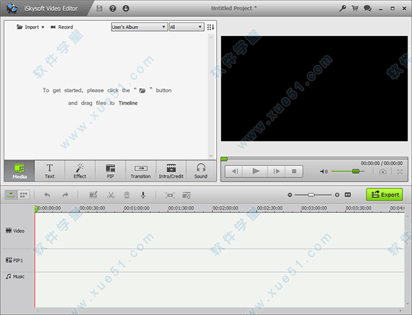Switch to timeline view mode
The height and width of the screenshot is (315, 412).
click(11, 195)
